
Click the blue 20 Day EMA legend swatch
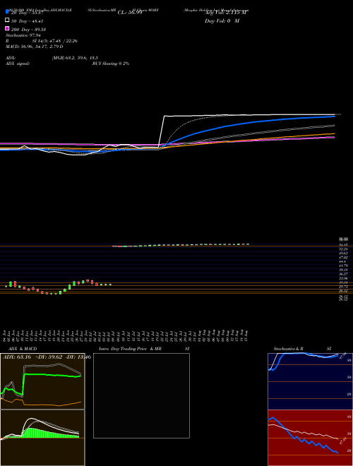pyautogui.click(x=7, y=12)
